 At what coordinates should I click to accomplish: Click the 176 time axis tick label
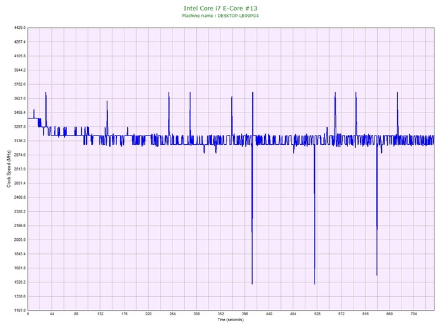coord(124,314)
